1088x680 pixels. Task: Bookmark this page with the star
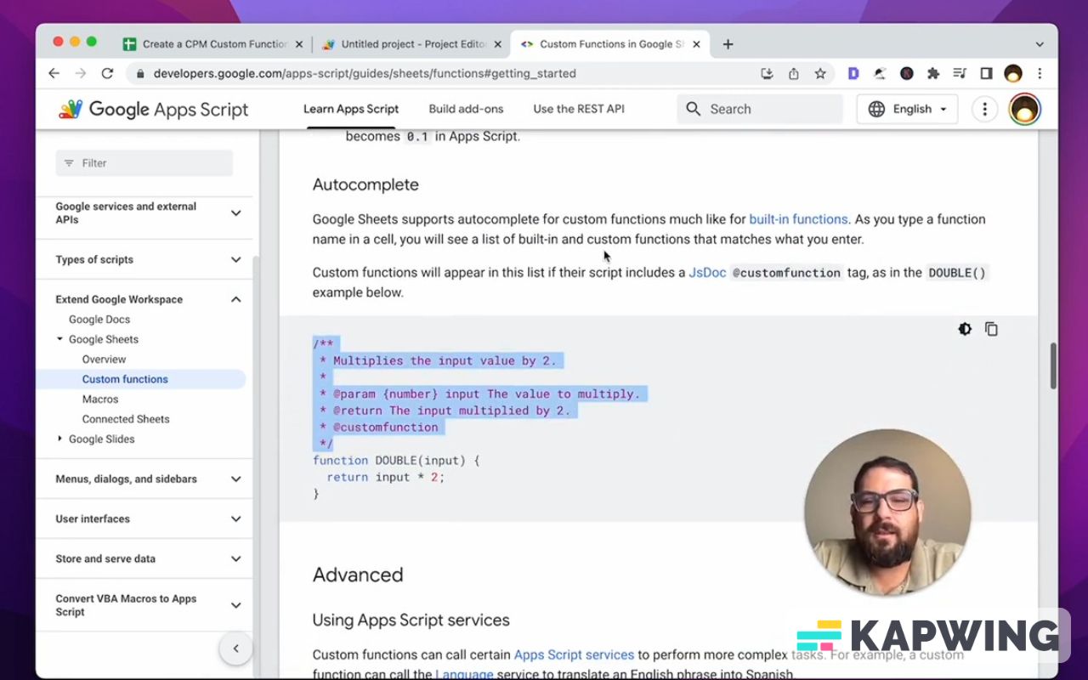pyautogui.click(x=820, y=74)
